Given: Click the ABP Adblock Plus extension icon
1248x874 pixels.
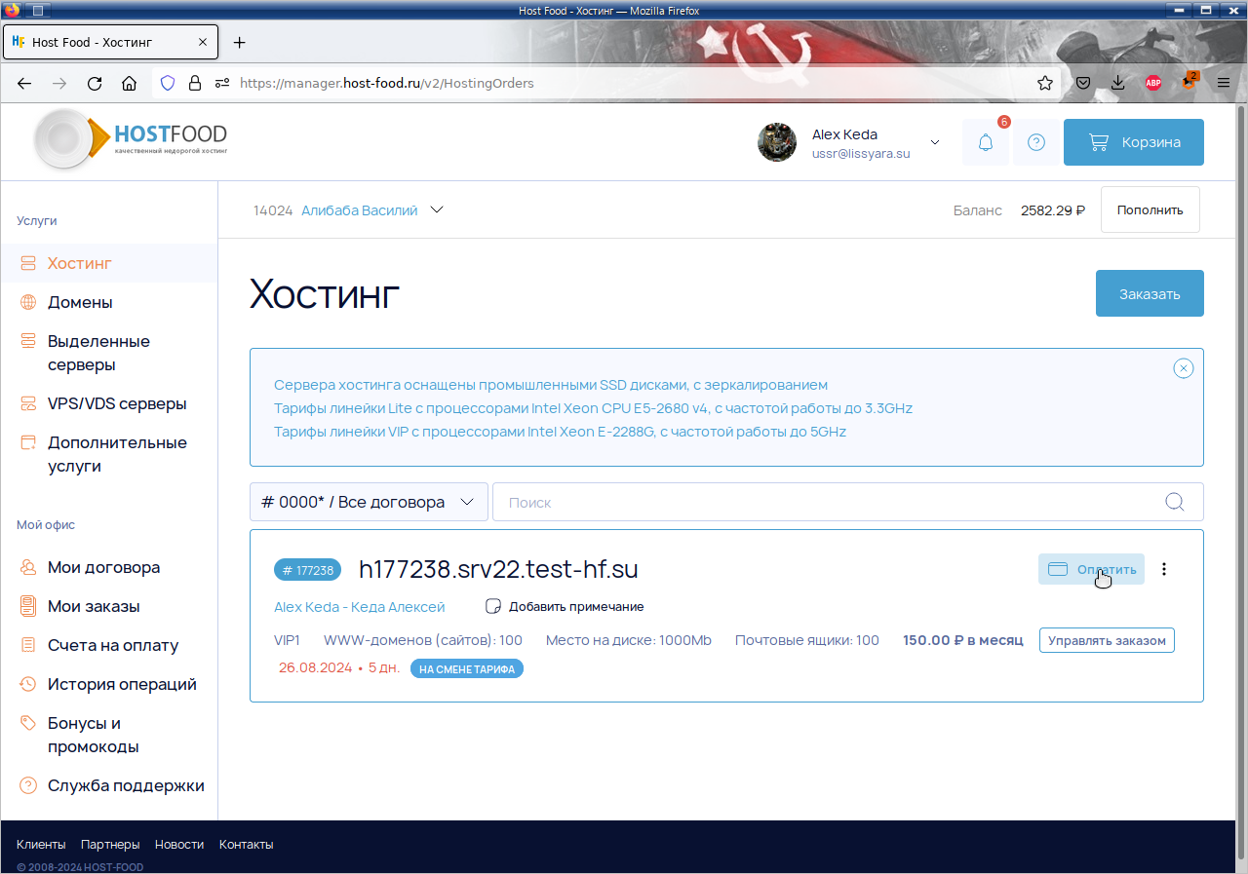Looking at the screenshot, I should (x=1153, y=84).
